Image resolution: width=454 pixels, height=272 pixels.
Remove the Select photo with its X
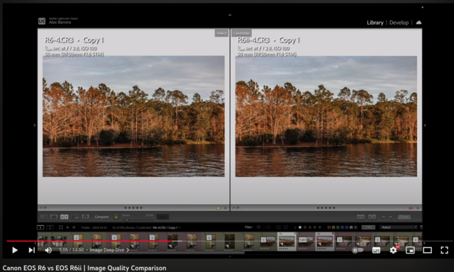pyautogui.click(x=226, y=208)
